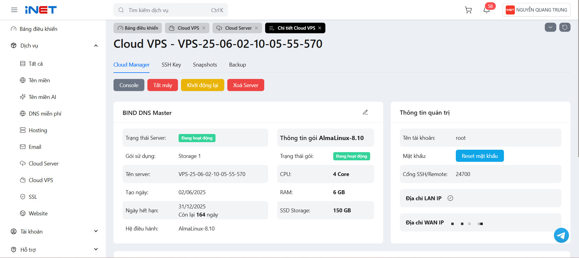579x258 pixels.
Task: Collapse the Dịch vụ sidebar section
Action: pos(96,46)
